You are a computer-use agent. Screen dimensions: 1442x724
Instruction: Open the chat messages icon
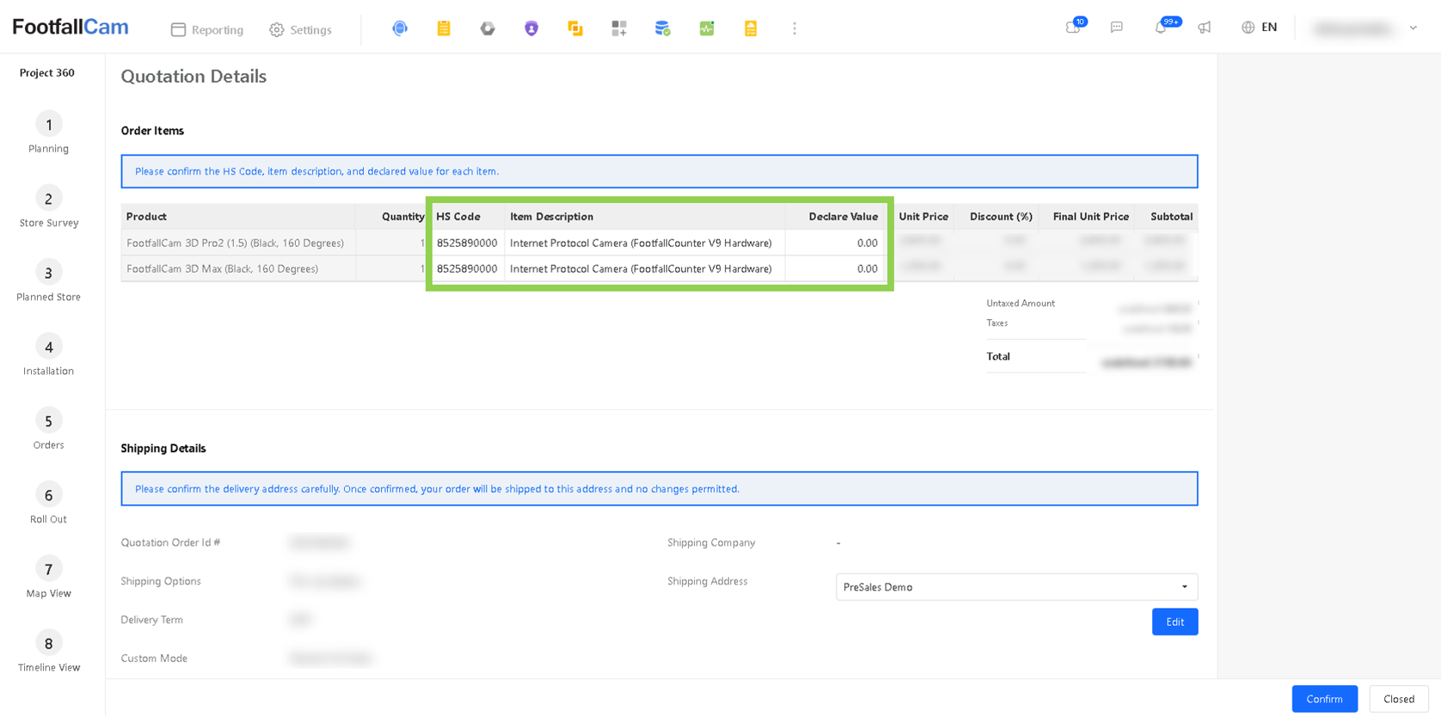tap(1117, 28)
